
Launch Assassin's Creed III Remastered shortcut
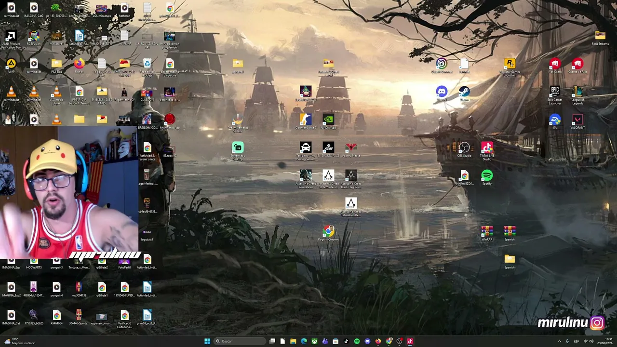[x=328, y=179]
